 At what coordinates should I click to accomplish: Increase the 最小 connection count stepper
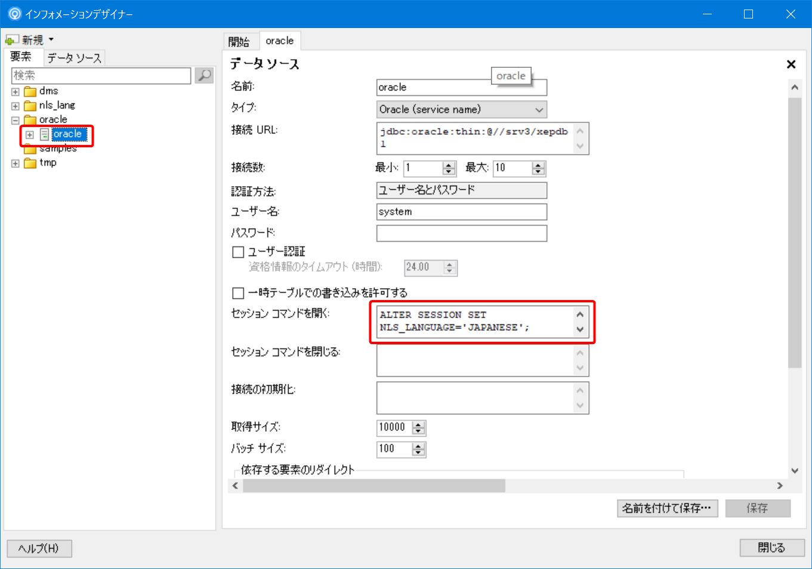[x=449, y=165]
